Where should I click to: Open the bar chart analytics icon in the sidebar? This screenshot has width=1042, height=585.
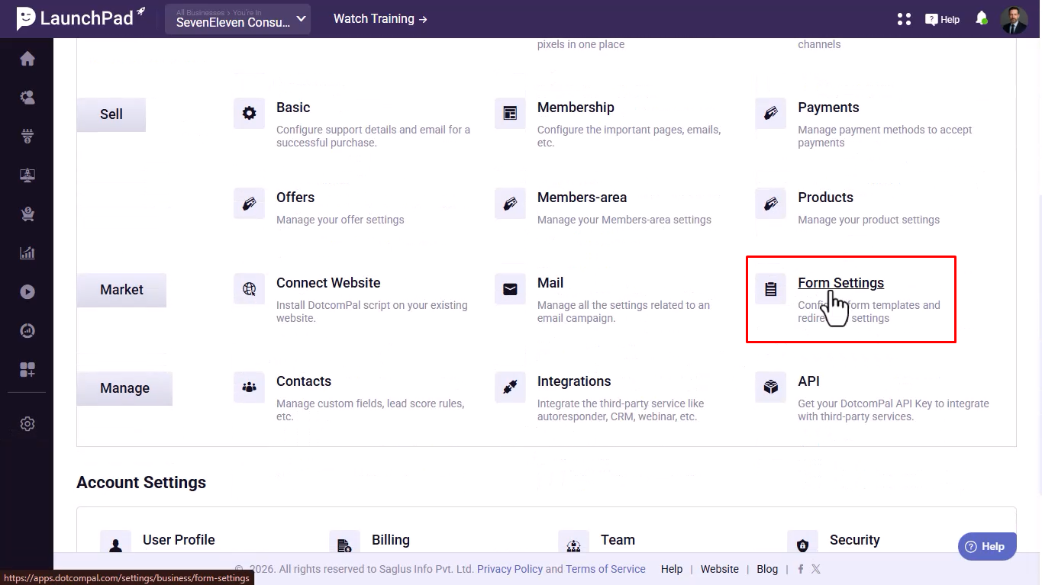tap(27, 253)
